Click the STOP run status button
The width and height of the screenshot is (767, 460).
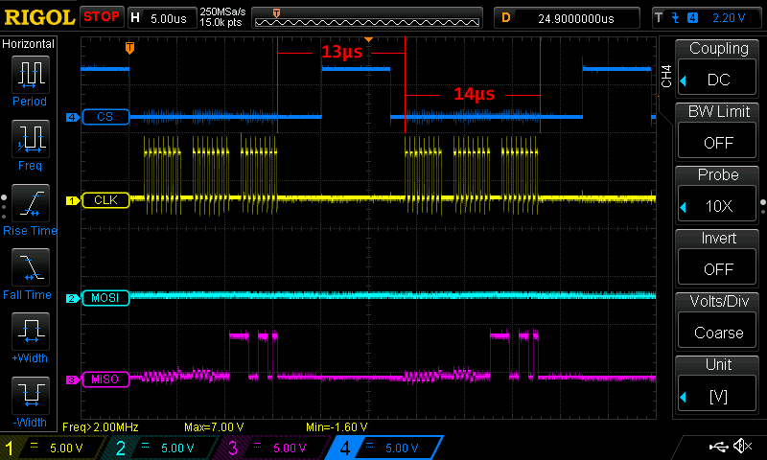[x=102, y=17]
